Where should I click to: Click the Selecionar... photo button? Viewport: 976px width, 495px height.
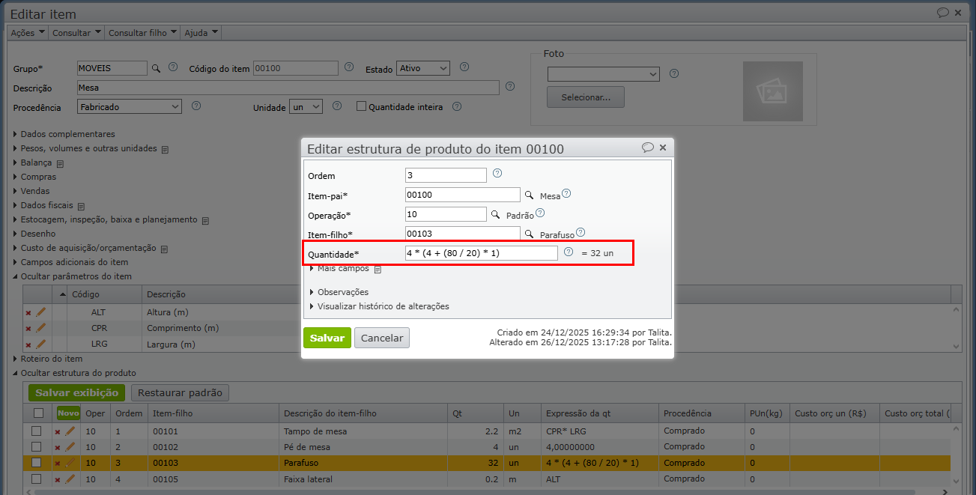pos(586,97)
